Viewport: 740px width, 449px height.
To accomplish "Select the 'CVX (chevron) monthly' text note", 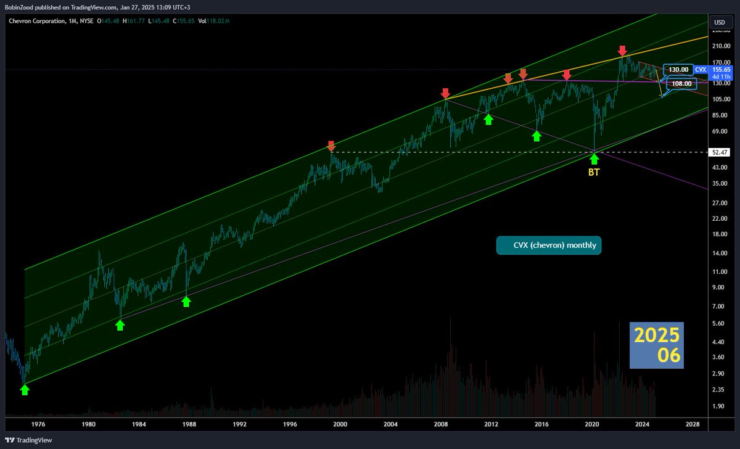I will pos(548,245).
